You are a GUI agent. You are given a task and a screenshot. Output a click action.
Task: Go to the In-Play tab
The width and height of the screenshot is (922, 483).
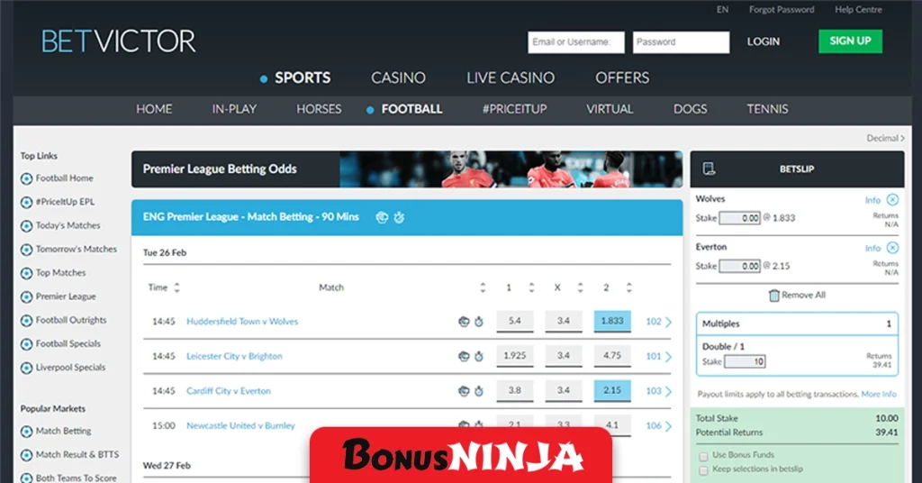(234, 109)
